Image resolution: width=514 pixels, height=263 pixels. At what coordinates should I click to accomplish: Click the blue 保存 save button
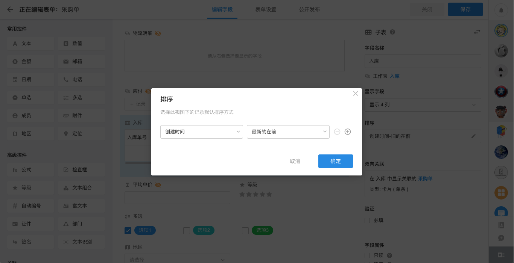pos(465,9)
